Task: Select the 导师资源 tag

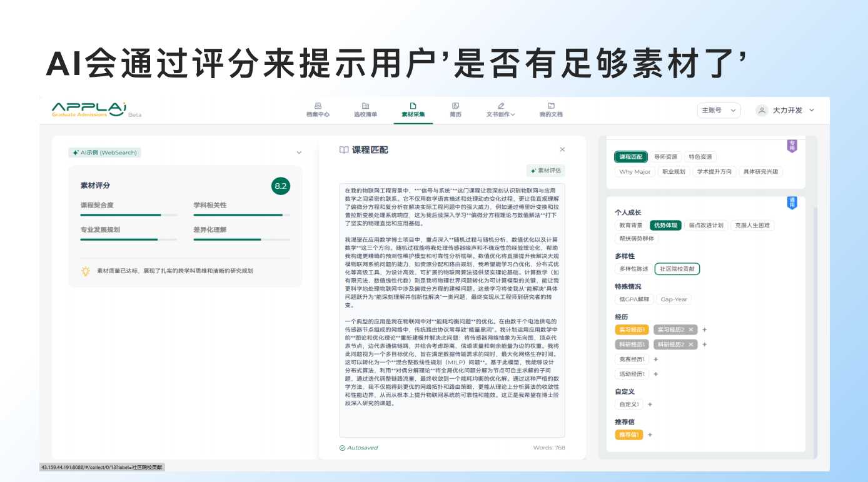Action: tap(665, 157)
